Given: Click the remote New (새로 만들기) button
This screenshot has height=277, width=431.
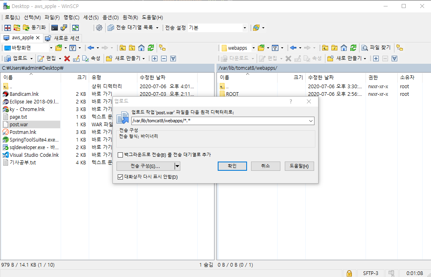Looking at the screenshot, I should (345, 59).
